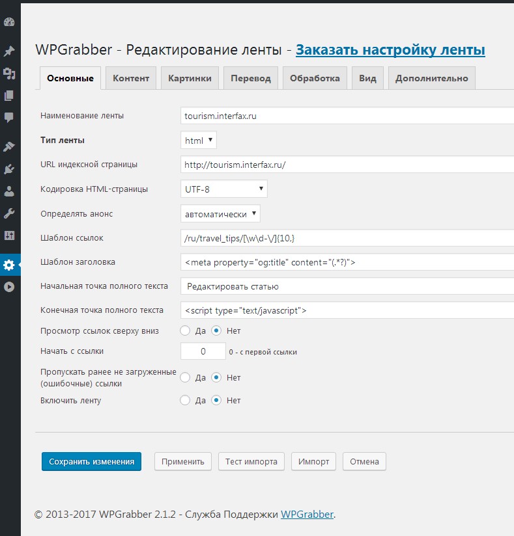Click the Импорт button

tap(313, 461)
